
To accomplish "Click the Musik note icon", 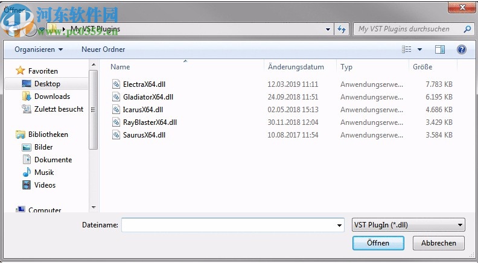I will pyautogui.click(x=27, y=172).
